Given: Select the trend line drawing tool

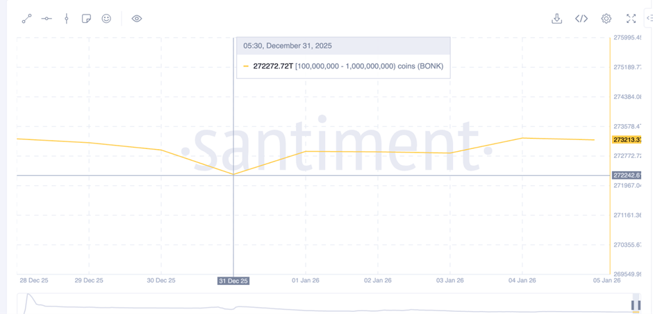Looking at the screenshot, I should 26,19.
